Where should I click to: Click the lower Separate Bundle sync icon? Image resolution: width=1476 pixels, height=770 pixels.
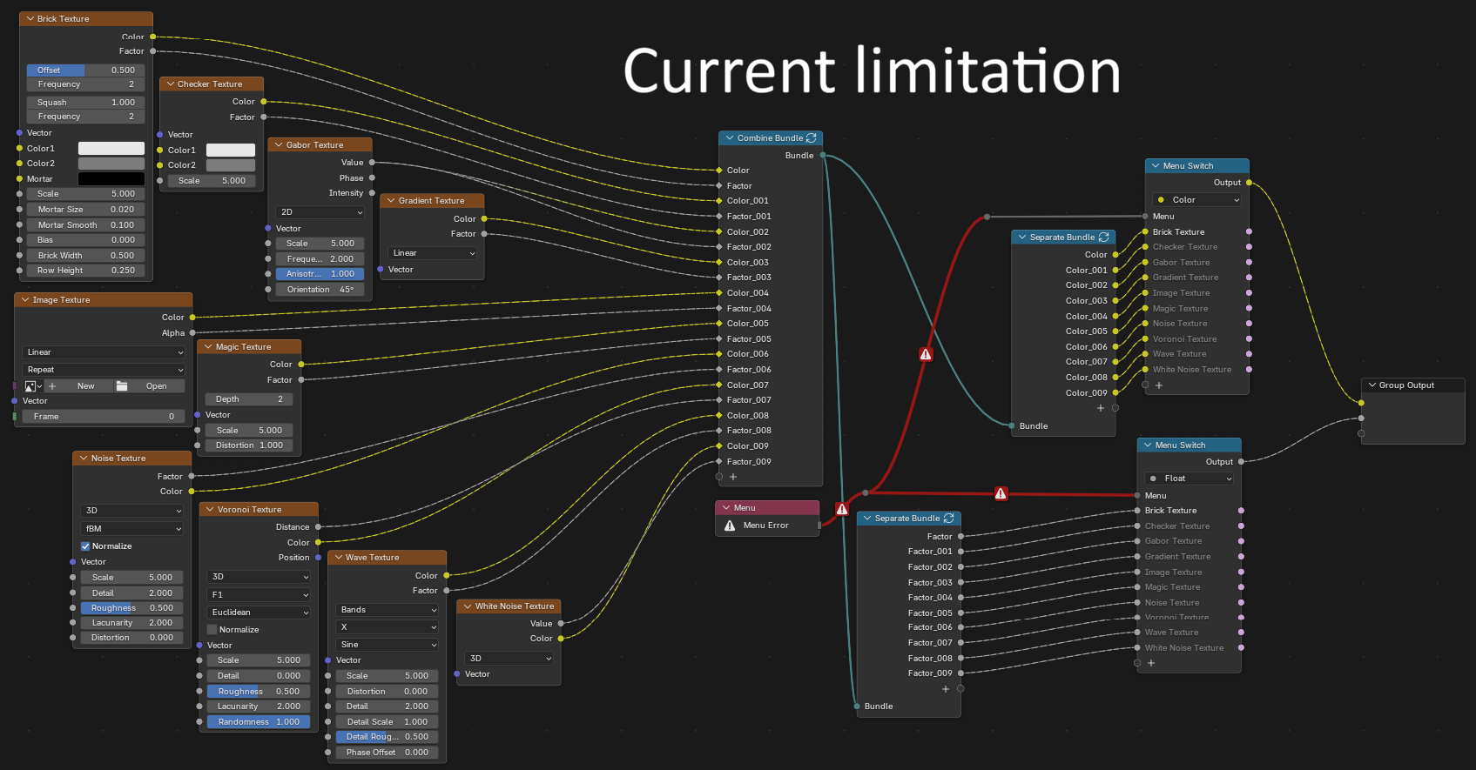click(949, 519)
